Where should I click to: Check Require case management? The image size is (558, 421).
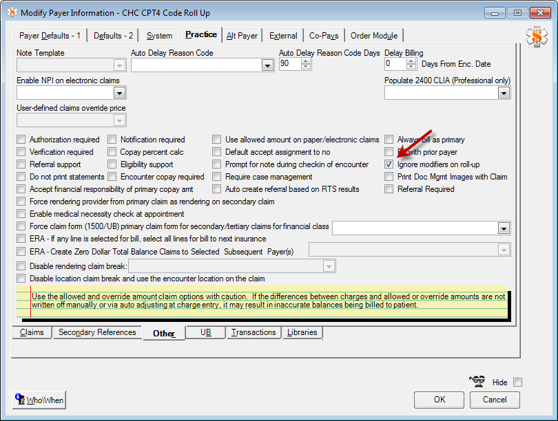pyautogui.click(x=217, y=177)
